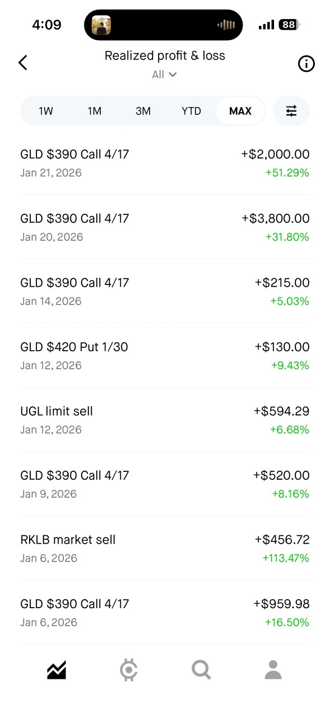View the RKLB market sell trade
This screenshot has width=330, height=717.
(165, 548)
